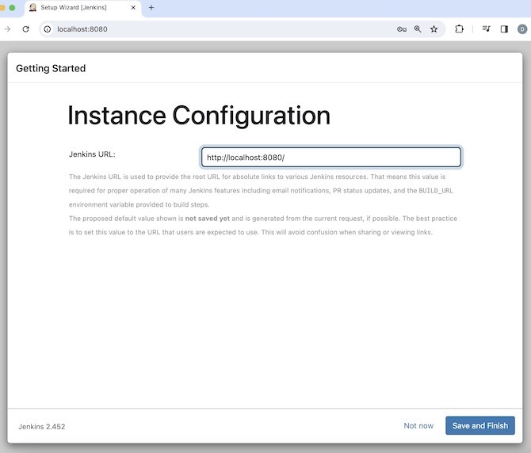531x453 pixels.
Task: Choose the Not now link
Action: tap(418, 425)
